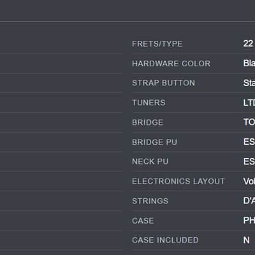Select the hardware color value 'Bla'
Viewport: 255px width, 255px height.
[x=249, y=63]
